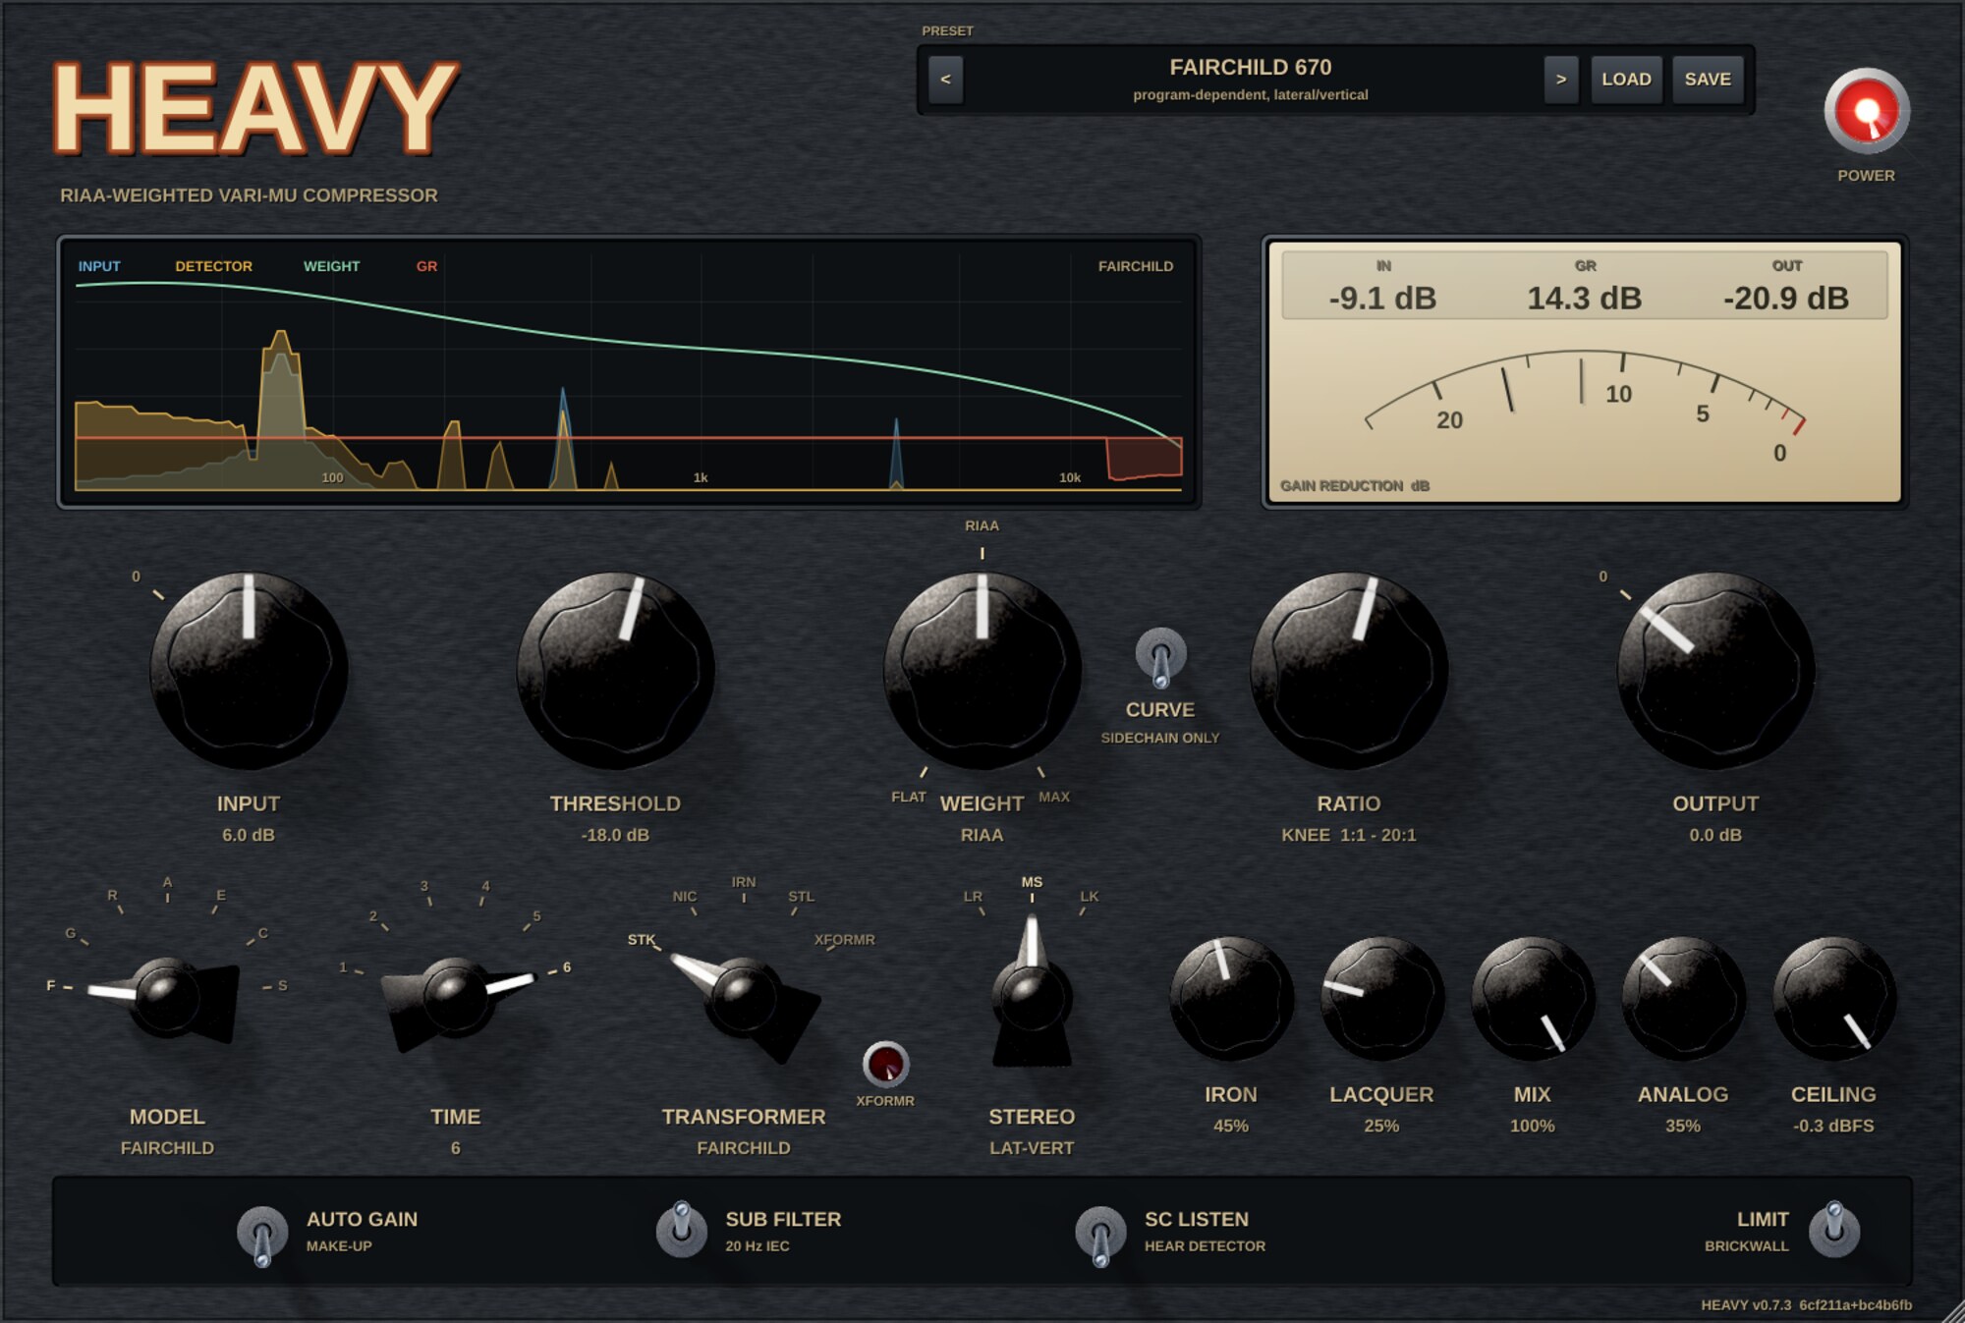Flip the SUB FILTER 20 Hz switch
Screen dimensions: 1965x1323
coord(682,1229)
